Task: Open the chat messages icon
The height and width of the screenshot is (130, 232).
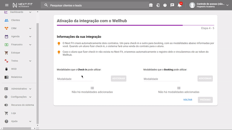Action: [x=172, y=5]
